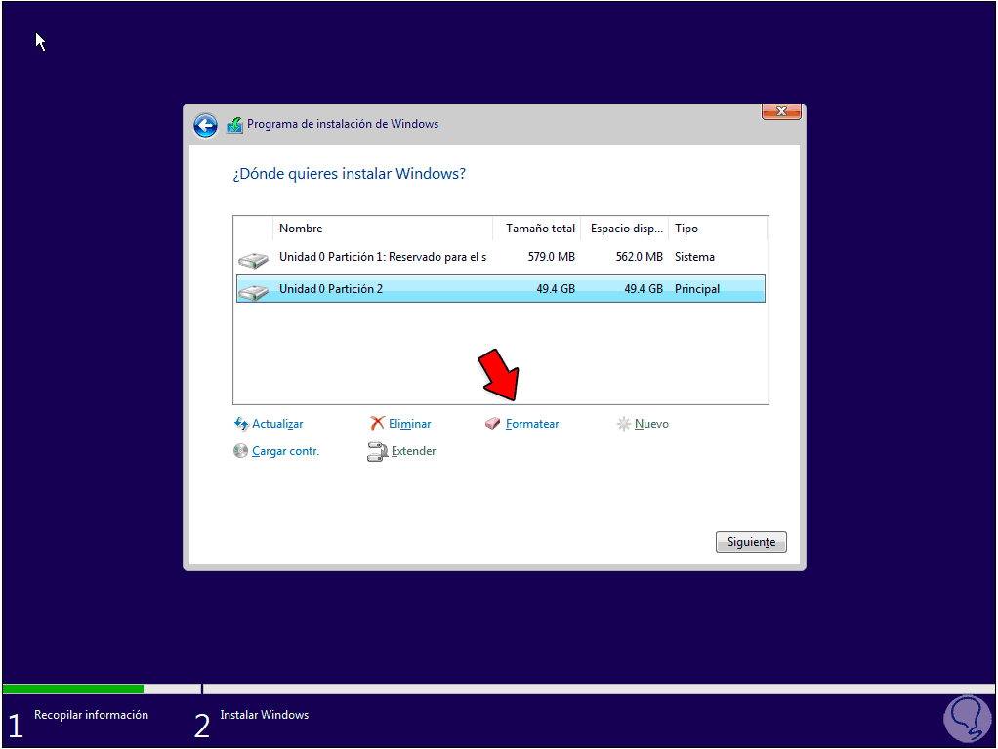Screen dimensions: 998x749
Task: Click the Principal type cell
Action: [697, 289]
